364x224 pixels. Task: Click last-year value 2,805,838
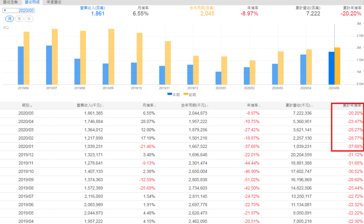coord(198,180)
